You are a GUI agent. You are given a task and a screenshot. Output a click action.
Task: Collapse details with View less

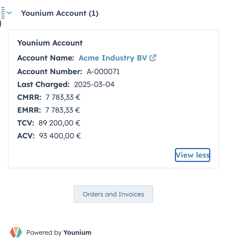[193, 155]
